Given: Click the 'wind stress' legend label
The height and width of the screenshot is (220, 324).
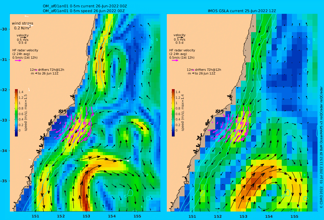Looking at the screenshot, I should pos(23,23).
